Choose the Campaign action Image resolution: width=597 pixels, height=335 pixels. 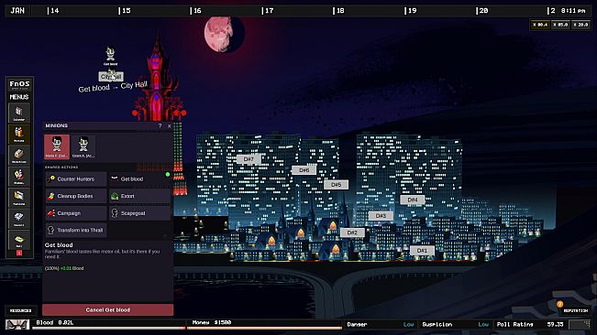pyautogui.click(x=76, y=213)
